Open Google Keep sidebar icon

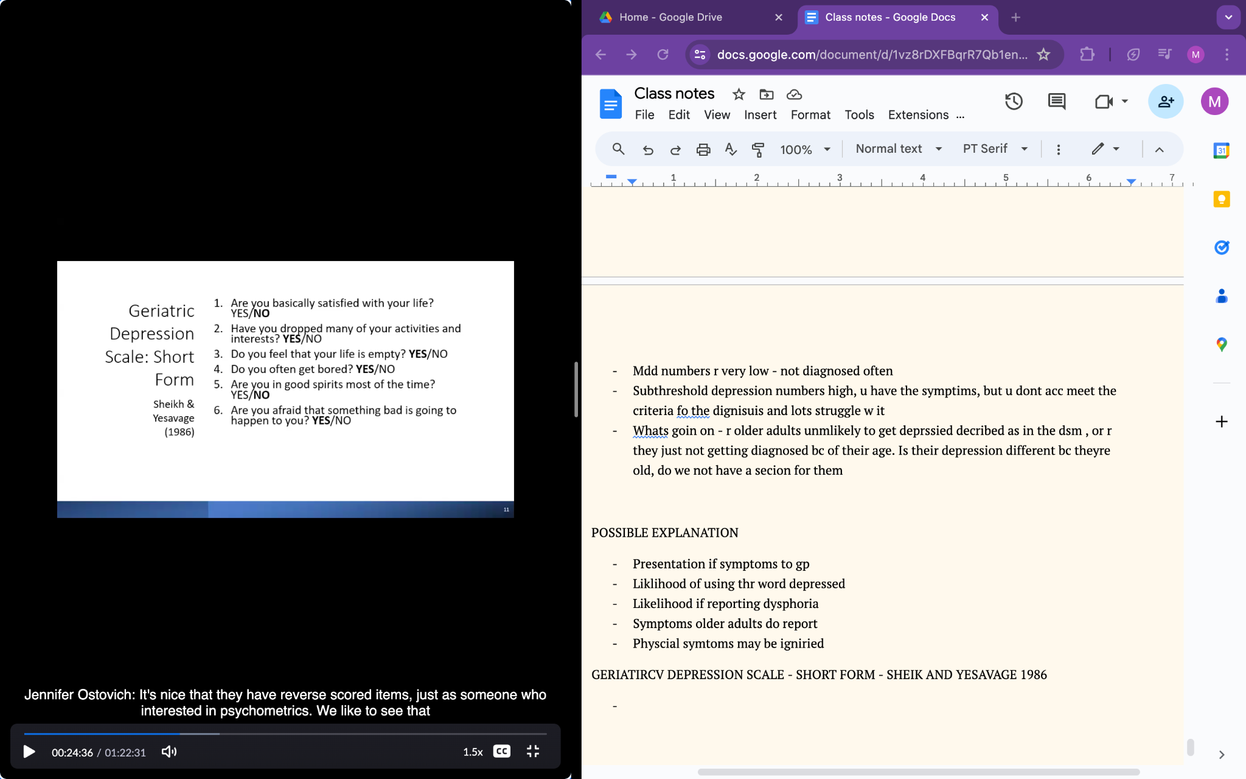click(1221, 200)
